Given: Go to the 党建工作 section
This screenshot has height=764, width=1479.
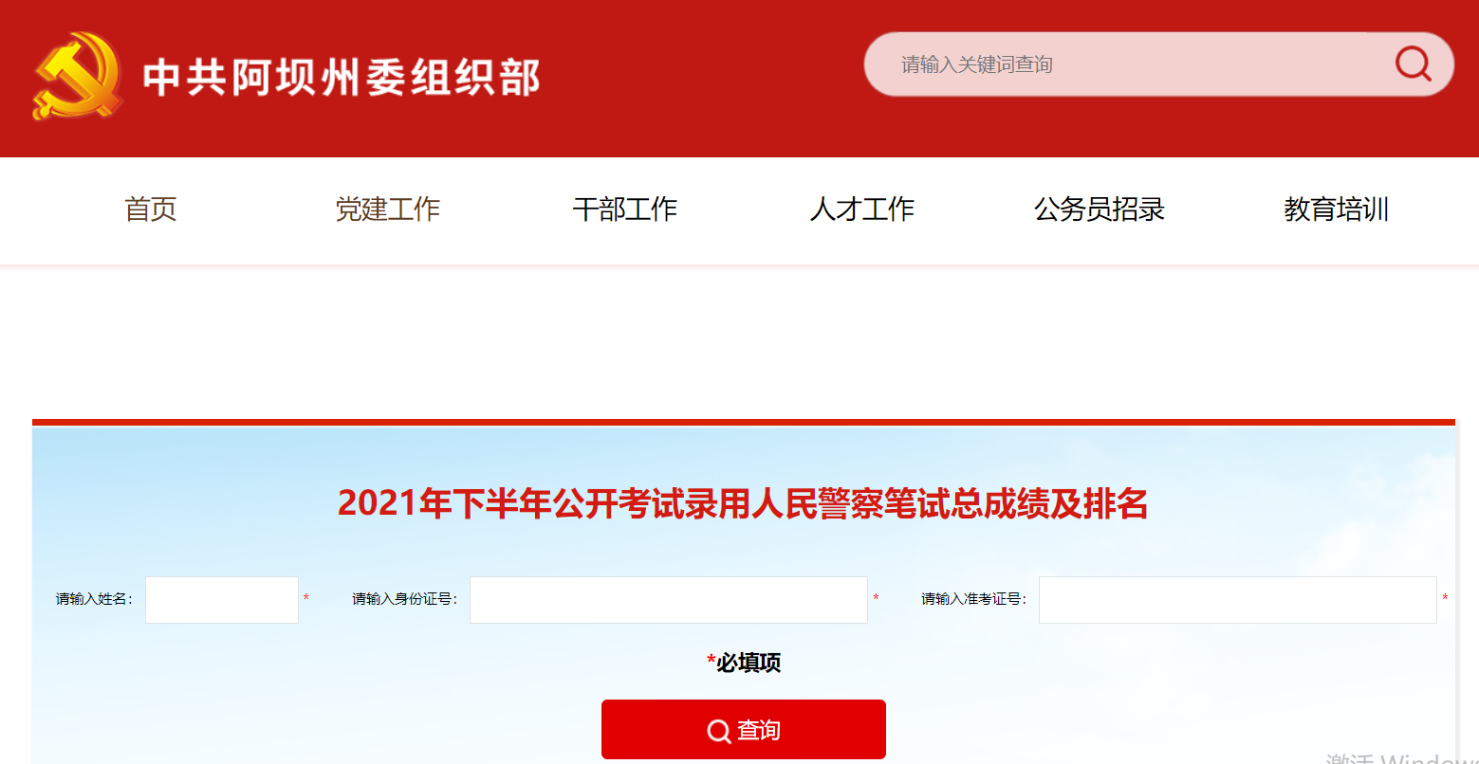Looking at the screenshot, I should pyautogui.click(x=388, y=209).
